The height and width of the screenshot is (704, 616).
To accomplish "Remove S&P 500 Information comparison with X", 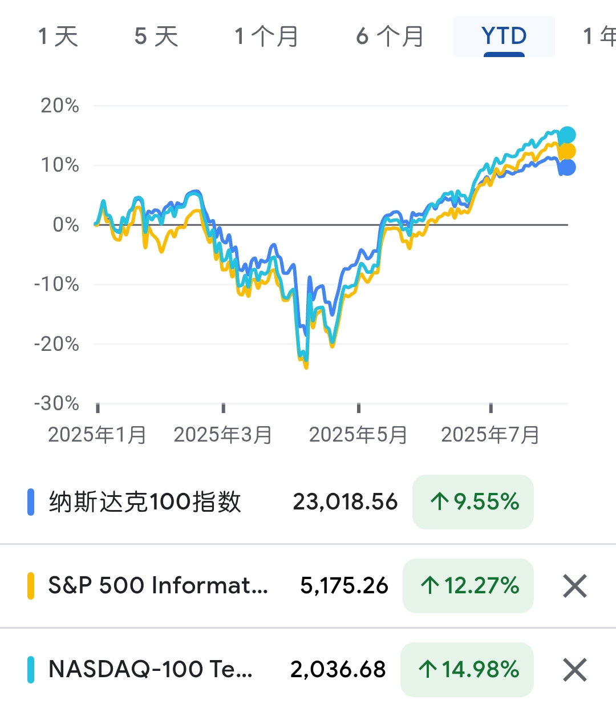I will [574, 586].
